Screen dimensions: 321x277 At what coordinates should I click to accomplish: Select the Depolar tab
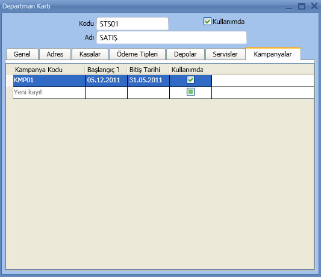pos(185,54)
